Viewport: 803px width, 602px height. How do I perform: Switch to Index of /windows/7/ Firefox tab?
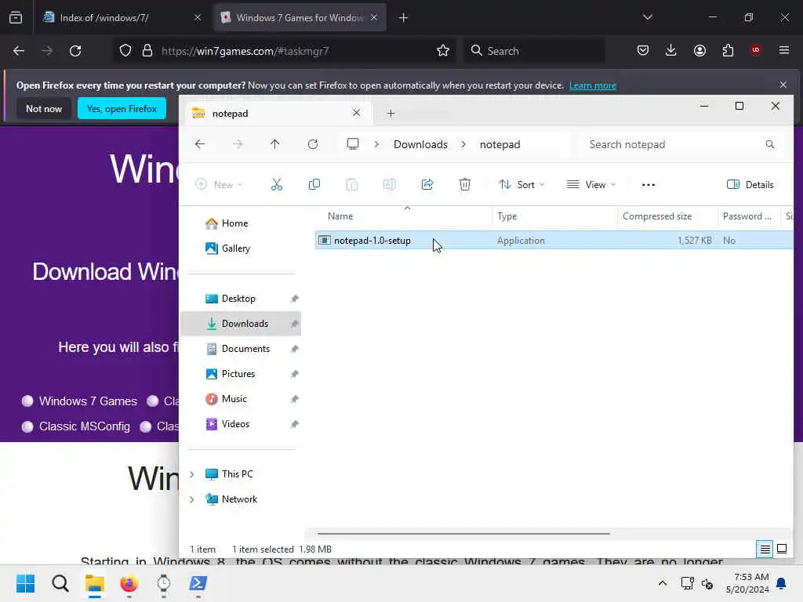[122, 17]
